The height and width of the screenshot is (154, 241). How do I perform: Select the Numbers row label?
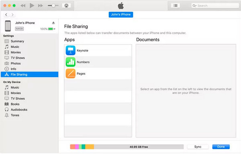pyautogui.click(x=83, y=62)
